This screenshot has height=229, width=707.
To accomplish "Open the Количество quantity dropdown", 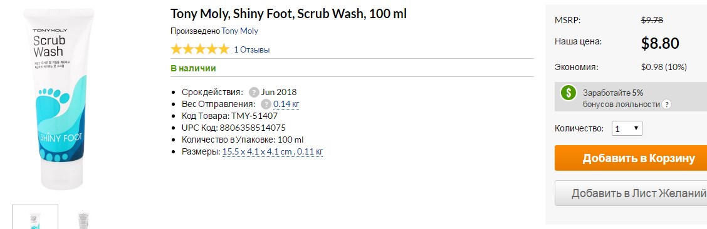I will point(627,129).
